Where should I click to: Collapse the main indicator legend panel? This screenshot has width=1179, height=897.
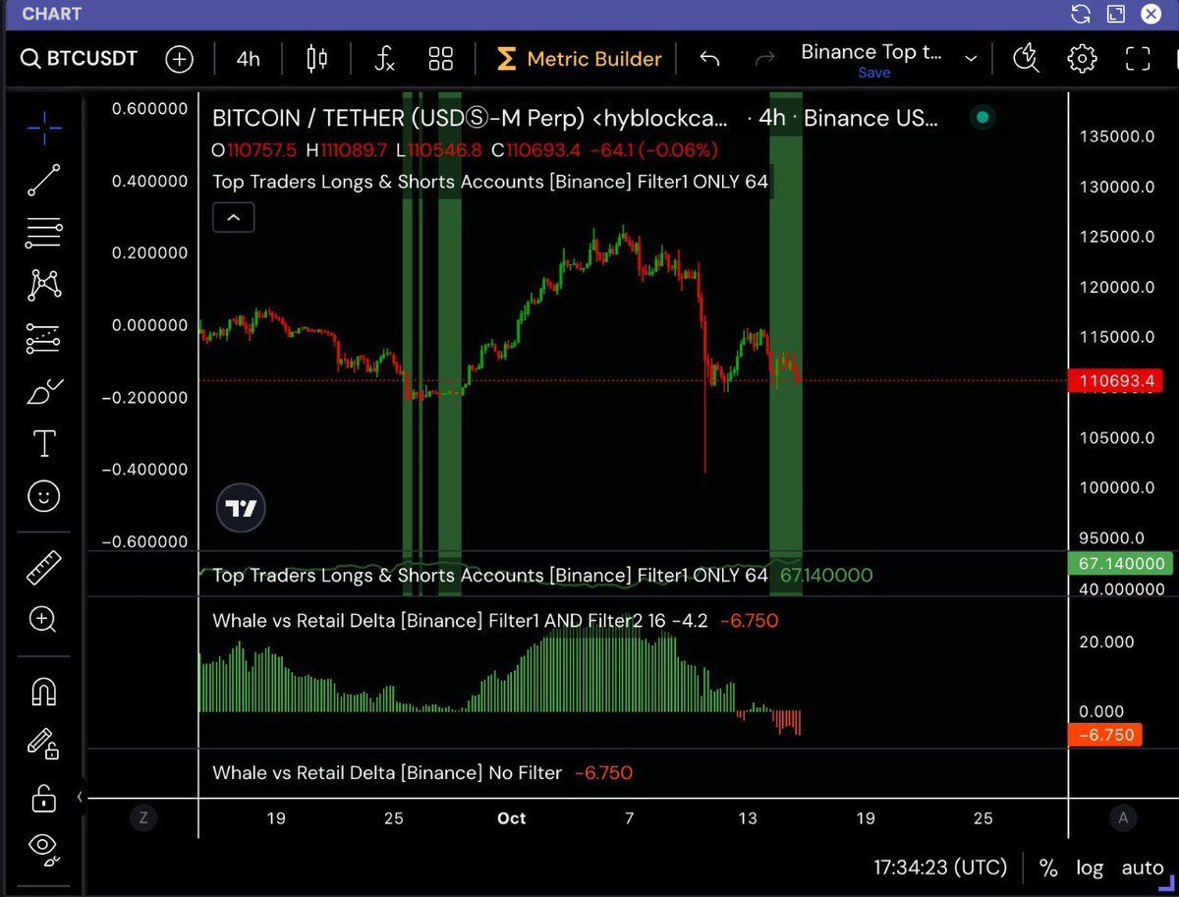click(233, 217)
